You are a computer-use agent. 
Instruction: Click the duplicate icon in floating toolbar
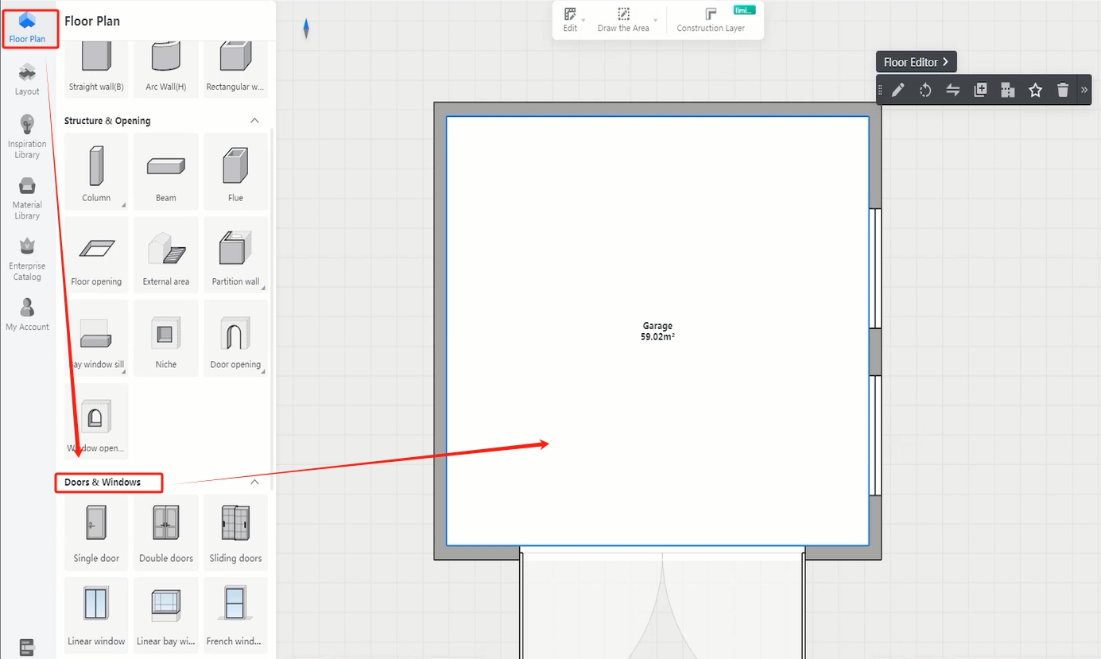pos(980,90)
